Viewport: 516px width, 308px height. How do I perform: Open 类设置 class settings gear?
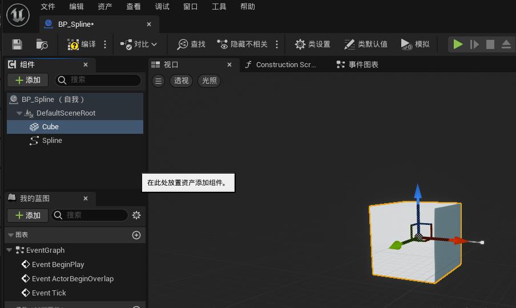pos(312,44)
